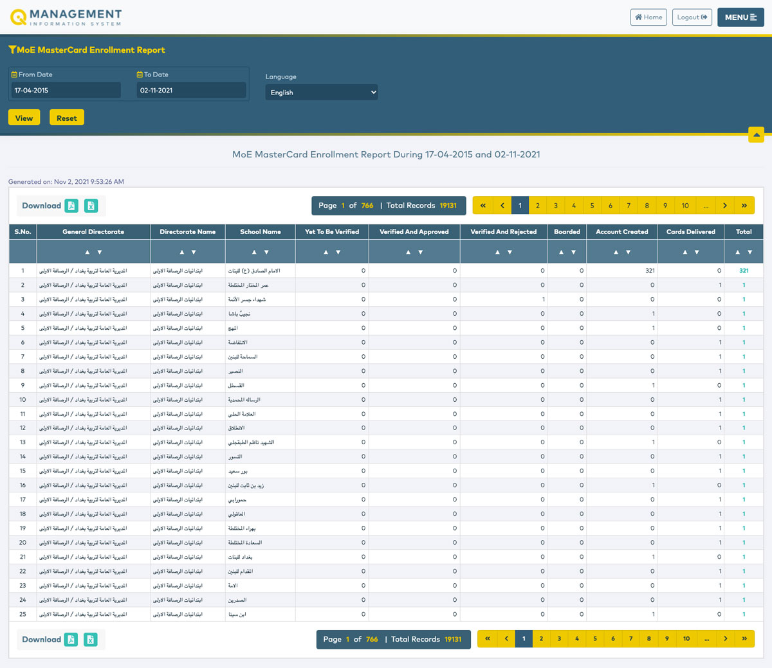This screenshot has width=772, height=668.
Task: Click the serial number 20 cell
Action: (x=23, y=543)
